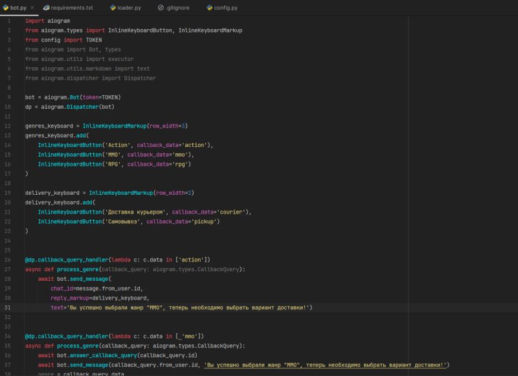
Task: Click greyed 'from aiogram.utils import executor' line
Action: [79, 59]
